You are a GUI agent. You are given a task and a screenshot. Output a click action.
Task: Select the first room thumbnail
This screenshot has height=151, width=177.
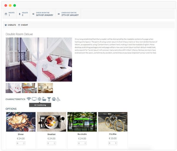point(13,88)
